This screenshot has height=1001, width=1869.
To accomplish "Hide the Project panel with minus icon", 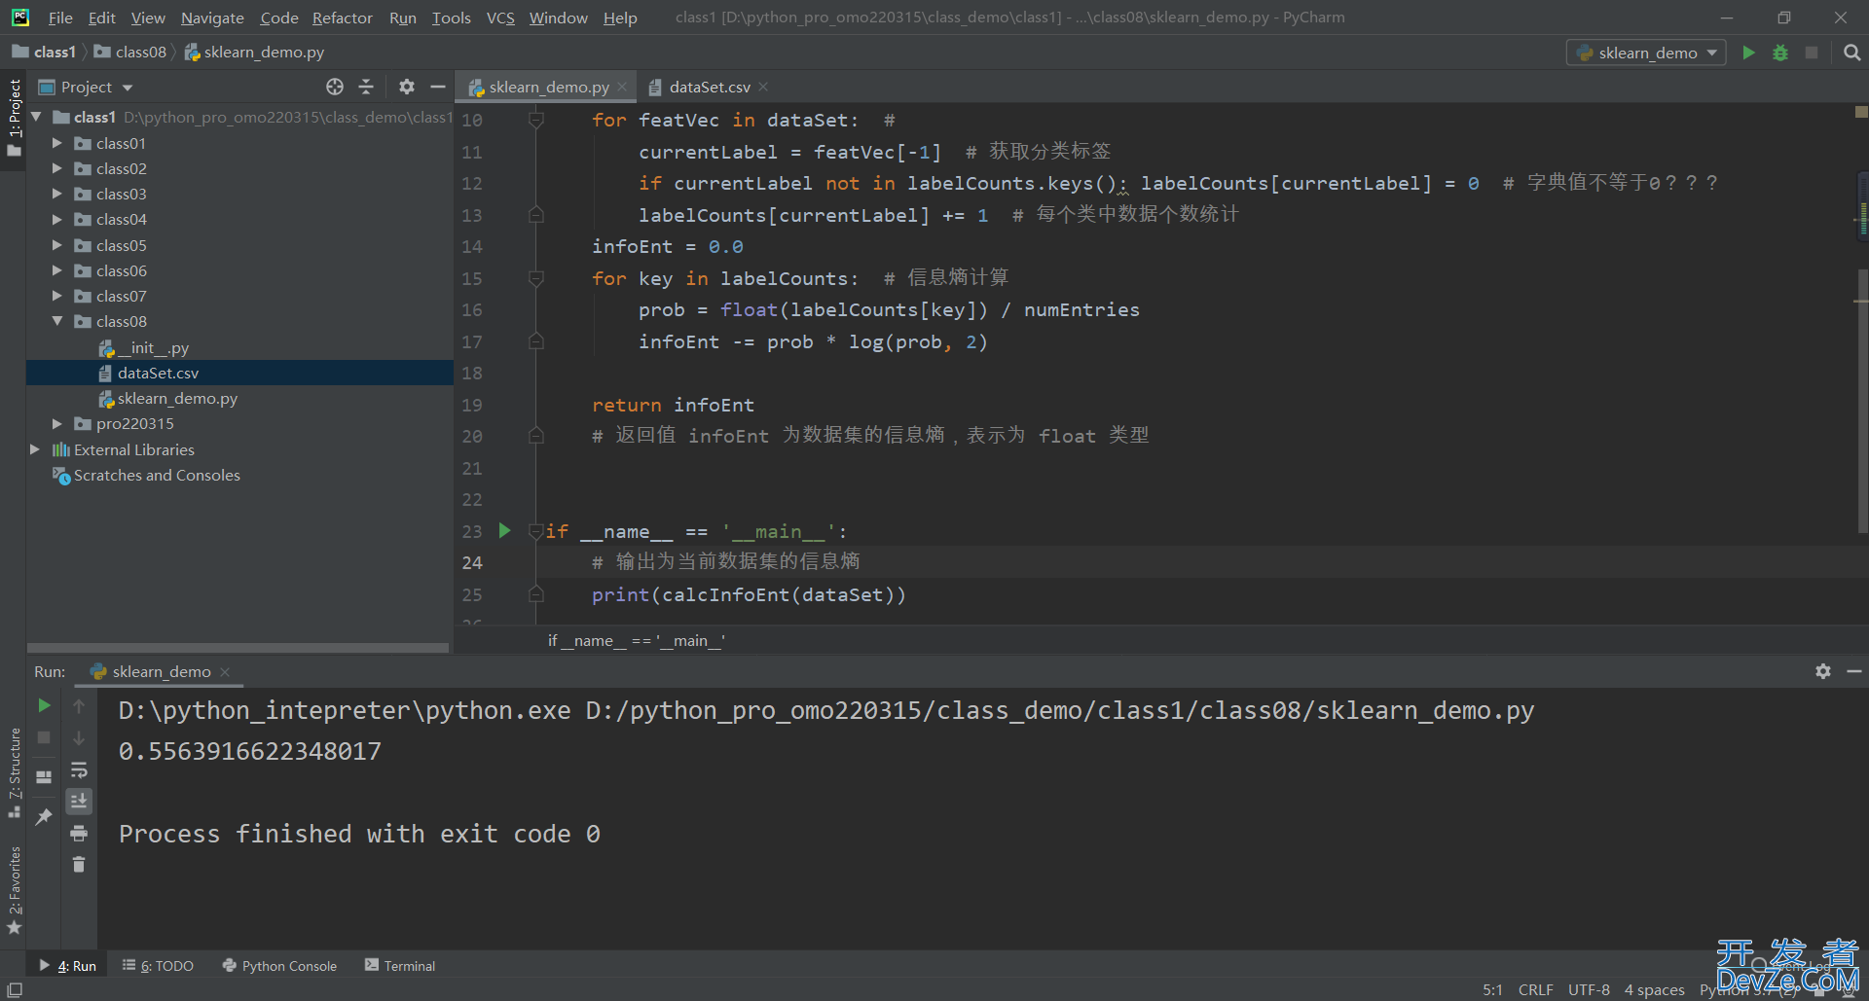I will [x=438, y=87].
